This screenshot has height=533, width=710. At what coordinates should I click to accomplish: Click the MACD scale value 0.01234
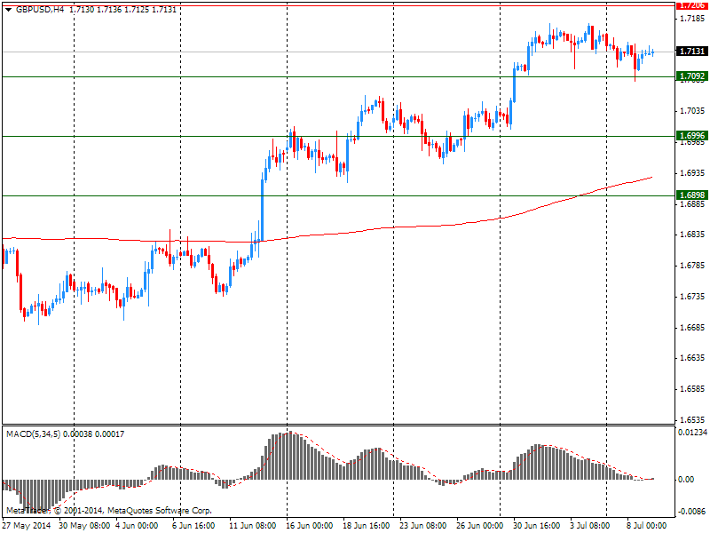pos(692,433)
